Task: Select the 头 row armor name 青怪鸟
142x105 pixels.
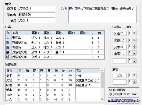Action: click(x=21, y=38)
